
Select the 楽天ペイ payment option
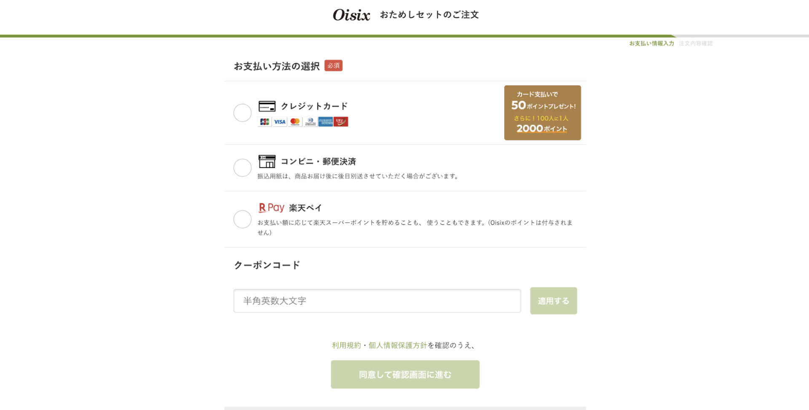242,219
